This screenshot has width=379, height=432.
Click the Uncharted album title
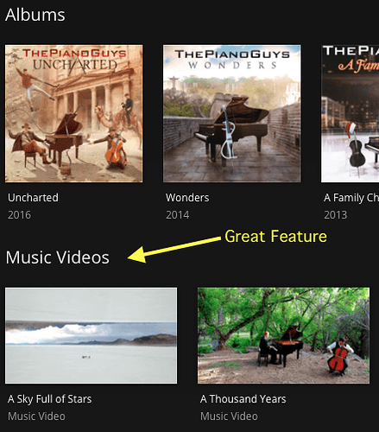click(33, 198)
